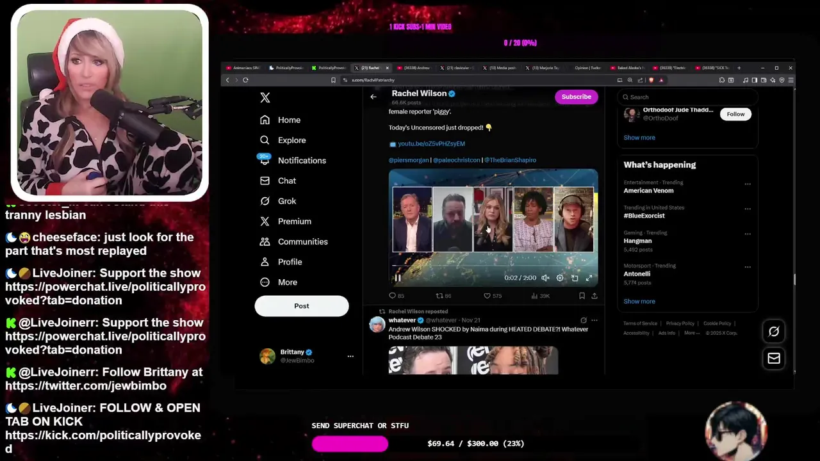Pause the playing video
820x461 pixels.
pos(398,278)
